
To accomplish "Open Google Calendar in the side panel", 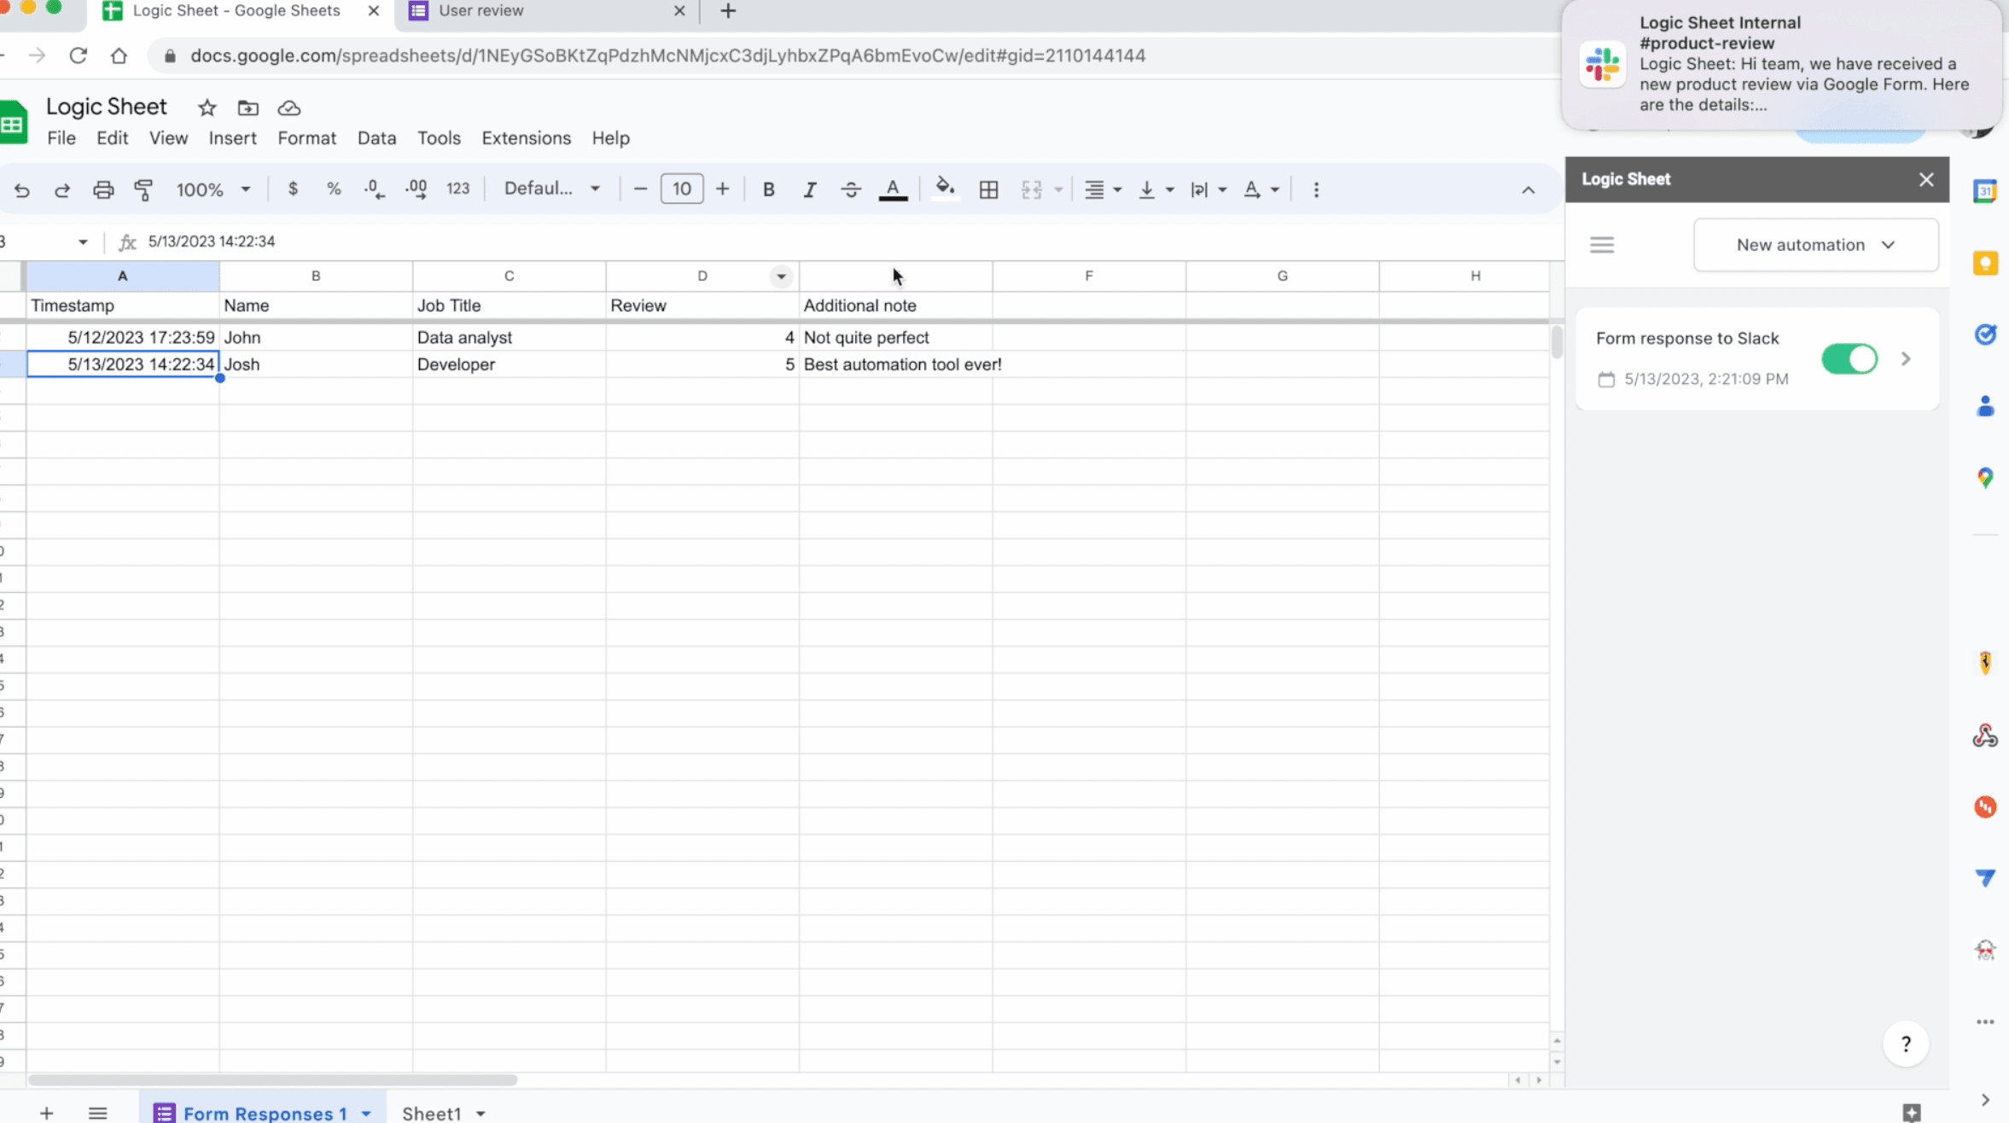I will point(1985,191).
